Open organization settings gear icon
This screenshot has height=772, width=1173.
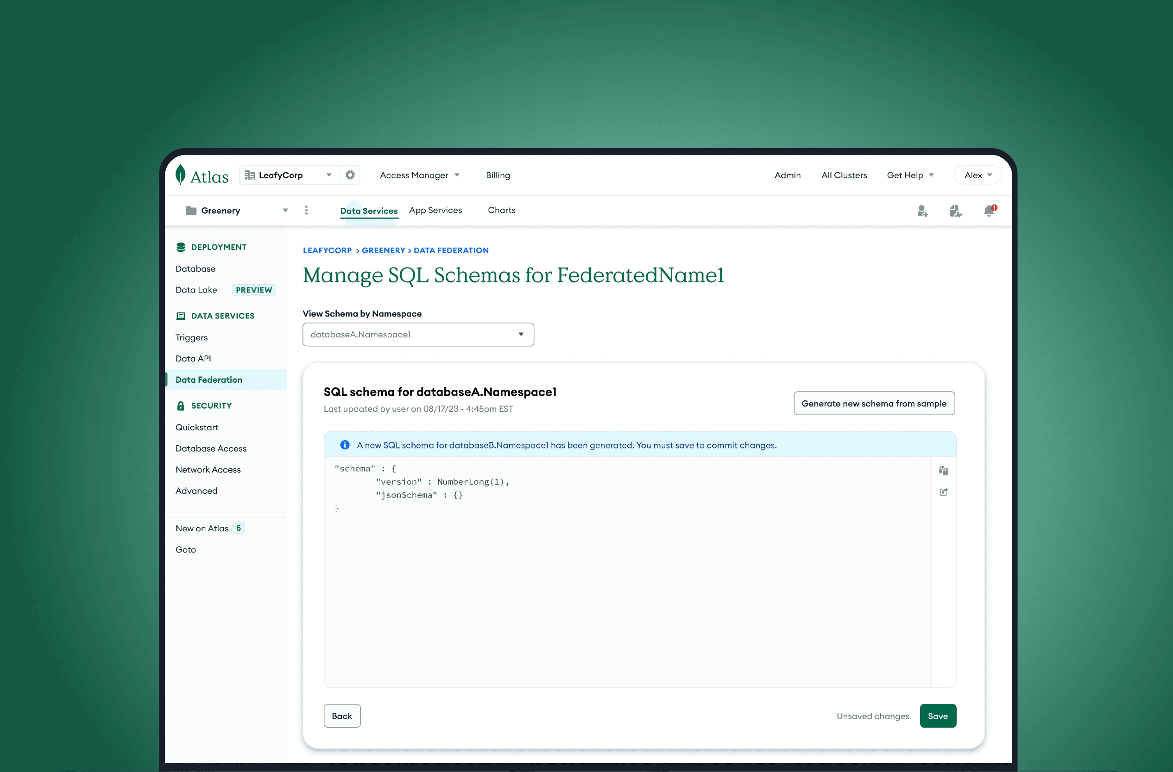pos(350,175)
